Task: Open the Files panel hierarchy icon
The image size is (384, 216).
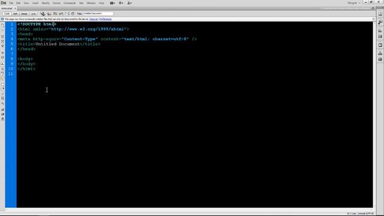Action: [x=380, y=53]
